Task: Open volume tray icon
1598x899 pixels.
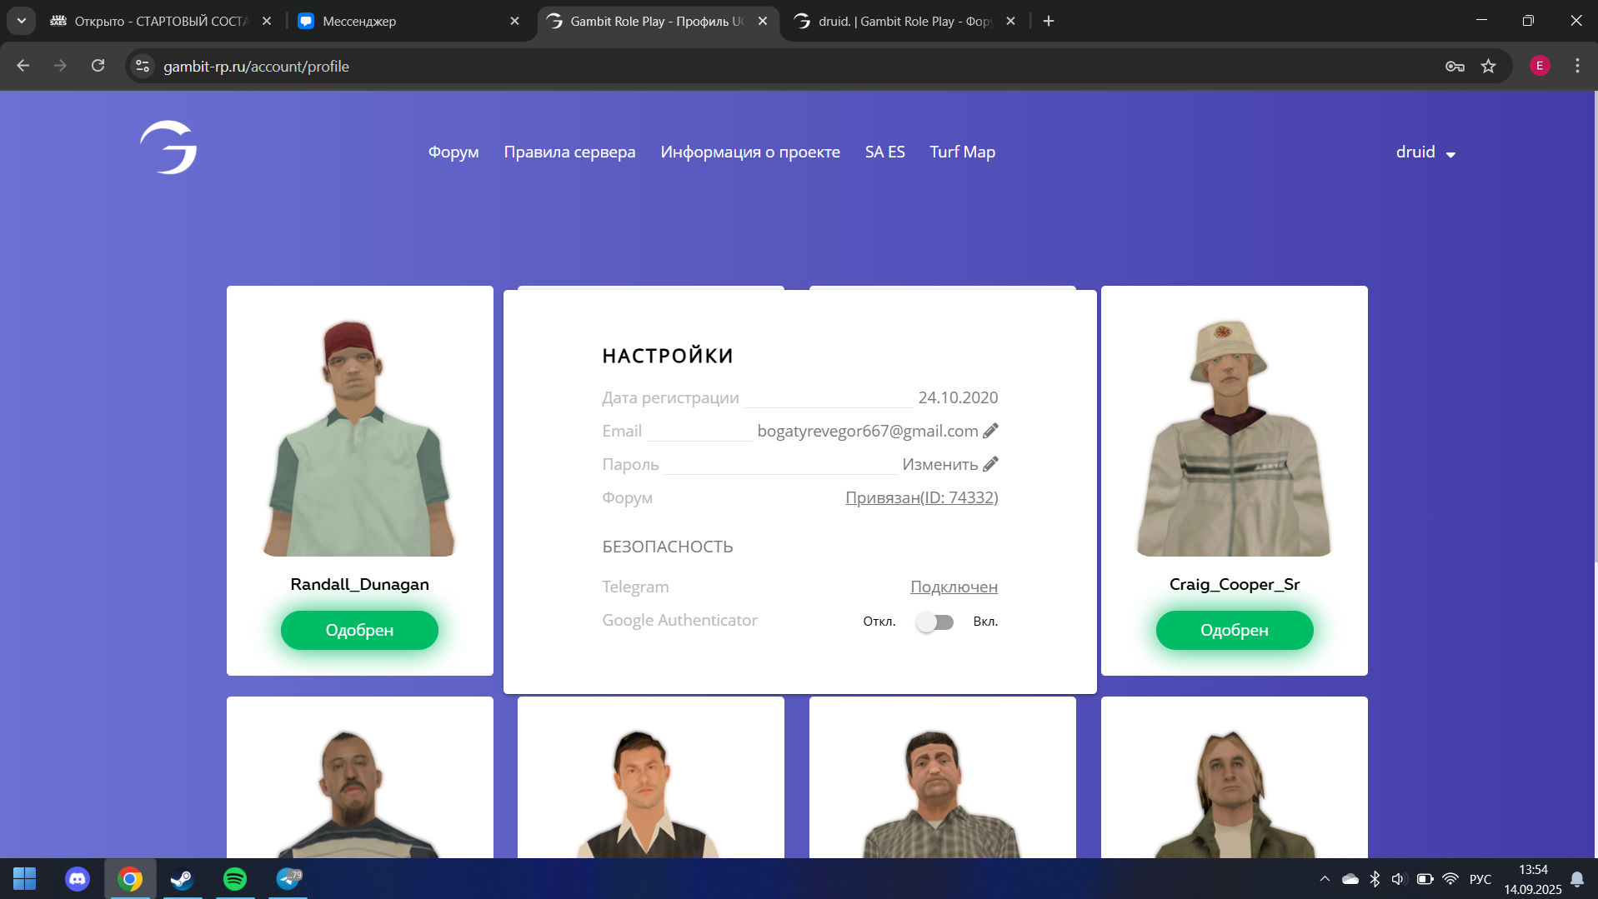Action: coord(1399,879)
